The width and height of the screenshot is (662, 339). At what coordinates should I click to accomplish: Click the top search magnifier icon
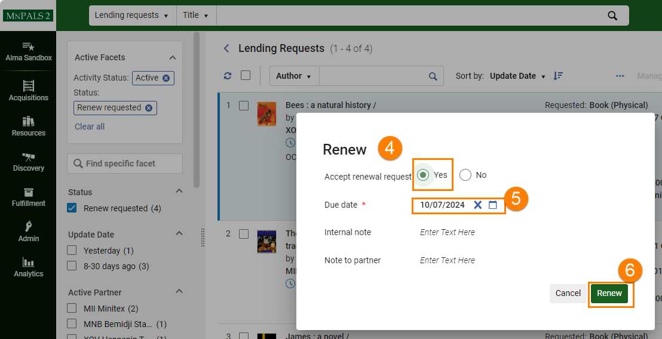tap(612, 16)
